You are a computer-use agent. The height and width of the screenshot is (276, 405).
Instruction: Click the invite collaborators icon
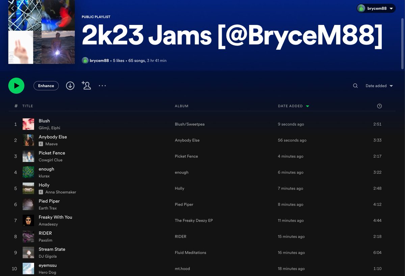coord(86,85)
